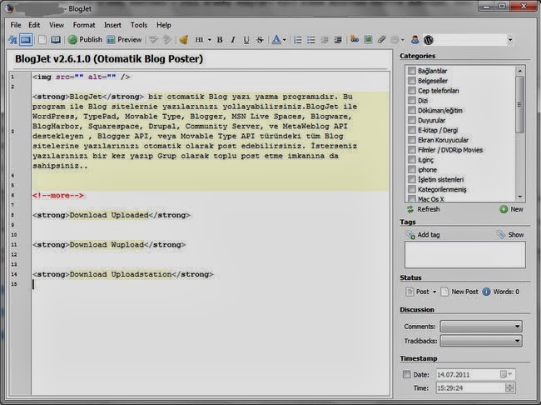Click the post title field
Image resolution: width=541 pixels, height=405 pixels.
pos(200,59)
